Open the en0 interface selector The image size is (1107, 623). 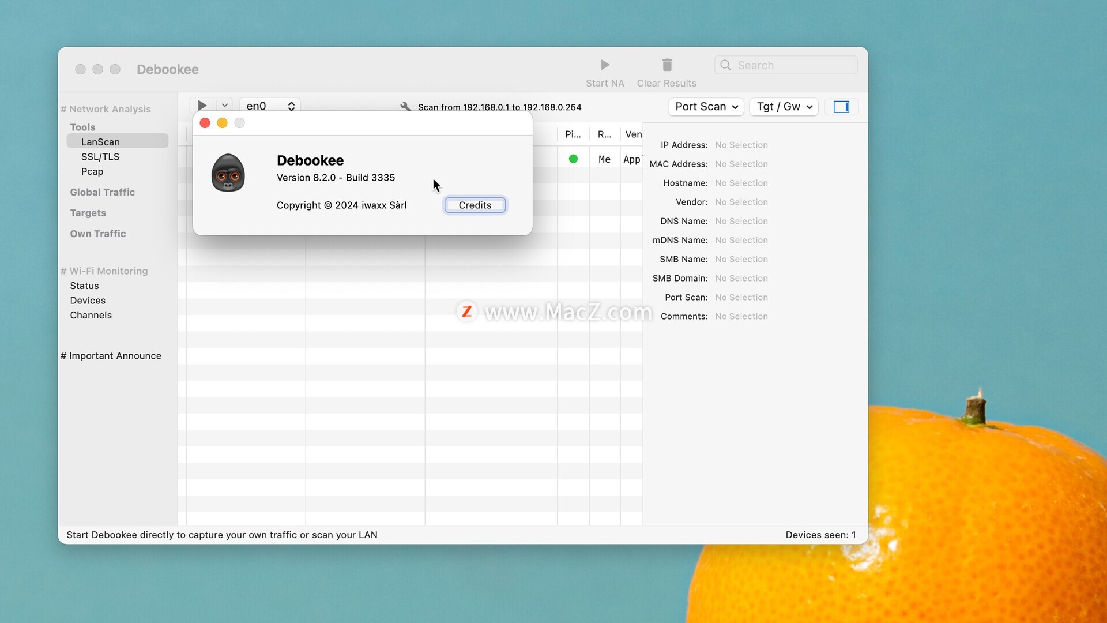[x=270, y=106]
